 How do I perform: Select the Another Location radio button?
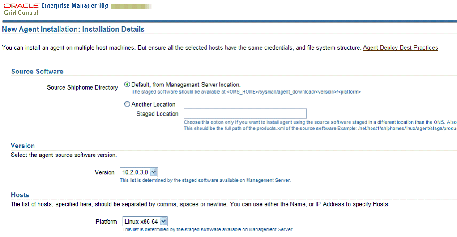(127, 104)
